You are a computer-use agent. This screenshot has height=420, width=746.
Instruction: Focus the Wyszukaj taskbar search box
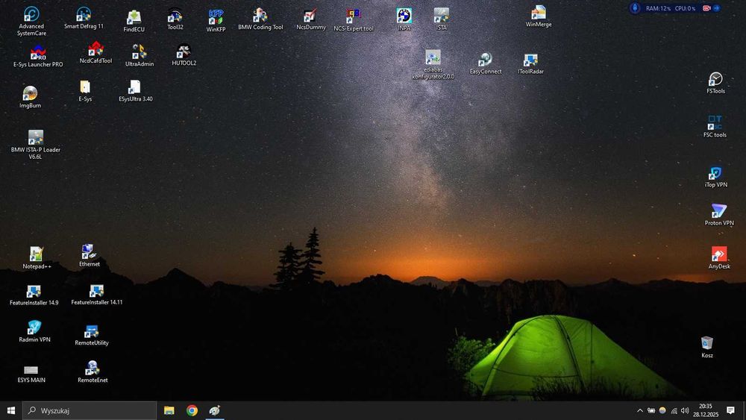tap(90, 410)
